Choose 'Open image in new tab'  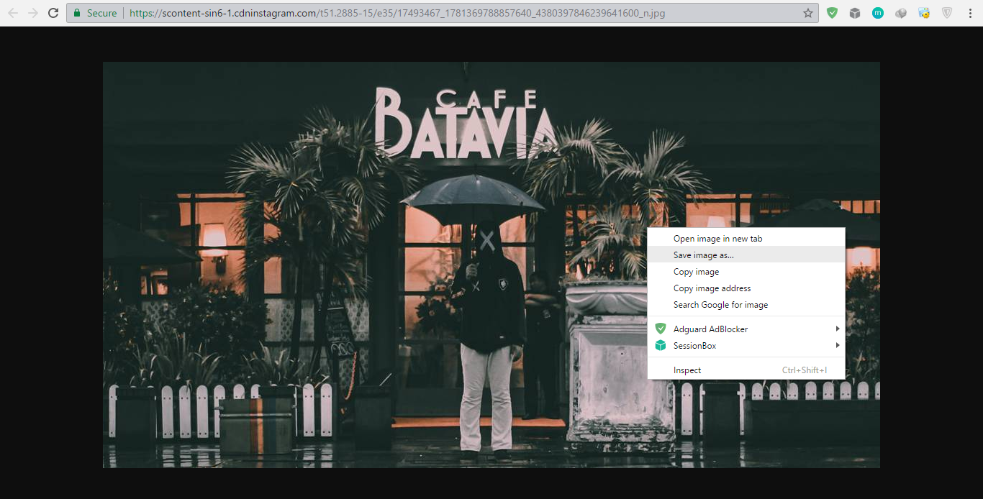(746, 238)
